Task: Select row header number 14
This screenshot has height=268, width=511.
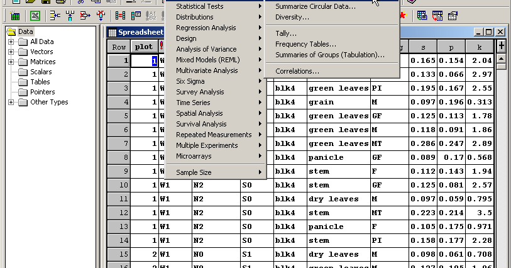Action: [119, 240]
